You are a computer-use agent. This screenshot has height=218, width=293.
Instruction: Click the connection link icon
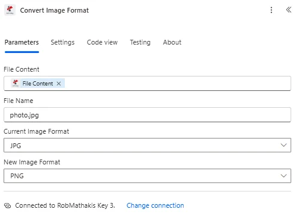click(7, 205)
